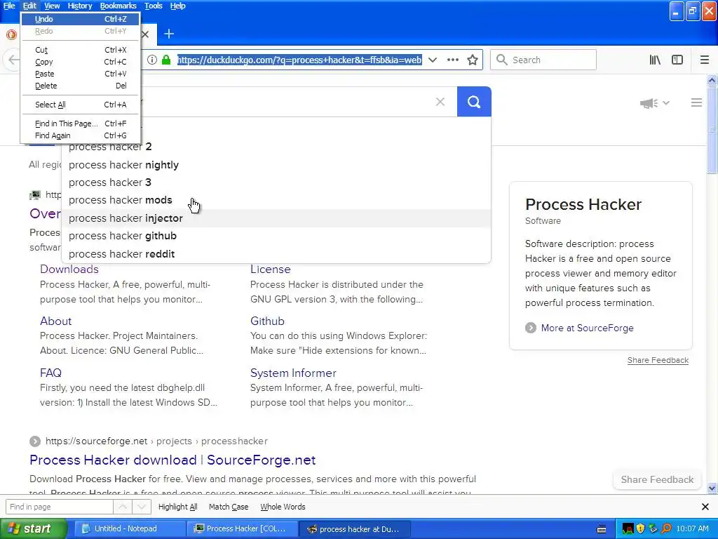Open the License sitelink
Image resolution: width=718 pixels, height=539 pixels.
tap(270, 269)
